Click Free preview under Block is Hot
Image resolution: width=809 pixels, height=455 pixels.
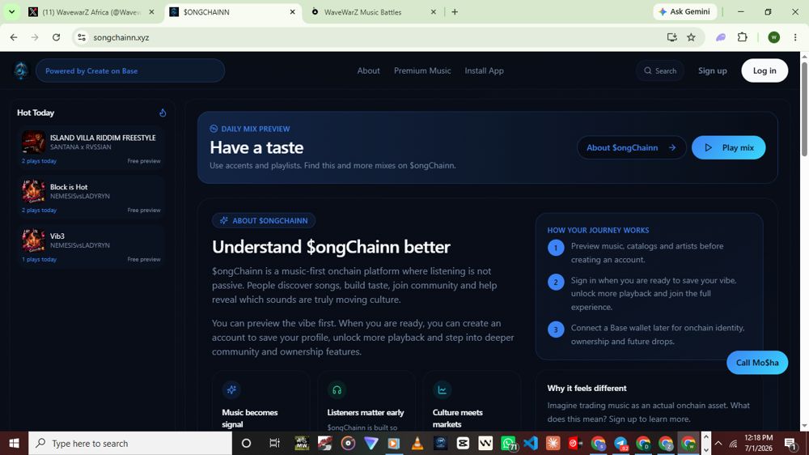(144, 210)
